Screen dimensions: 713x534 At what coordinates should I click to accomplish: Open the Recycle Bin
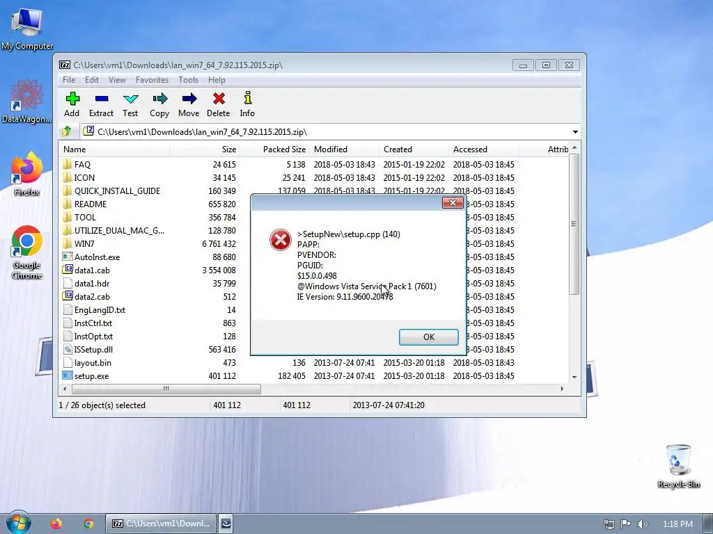click(678, 466)
